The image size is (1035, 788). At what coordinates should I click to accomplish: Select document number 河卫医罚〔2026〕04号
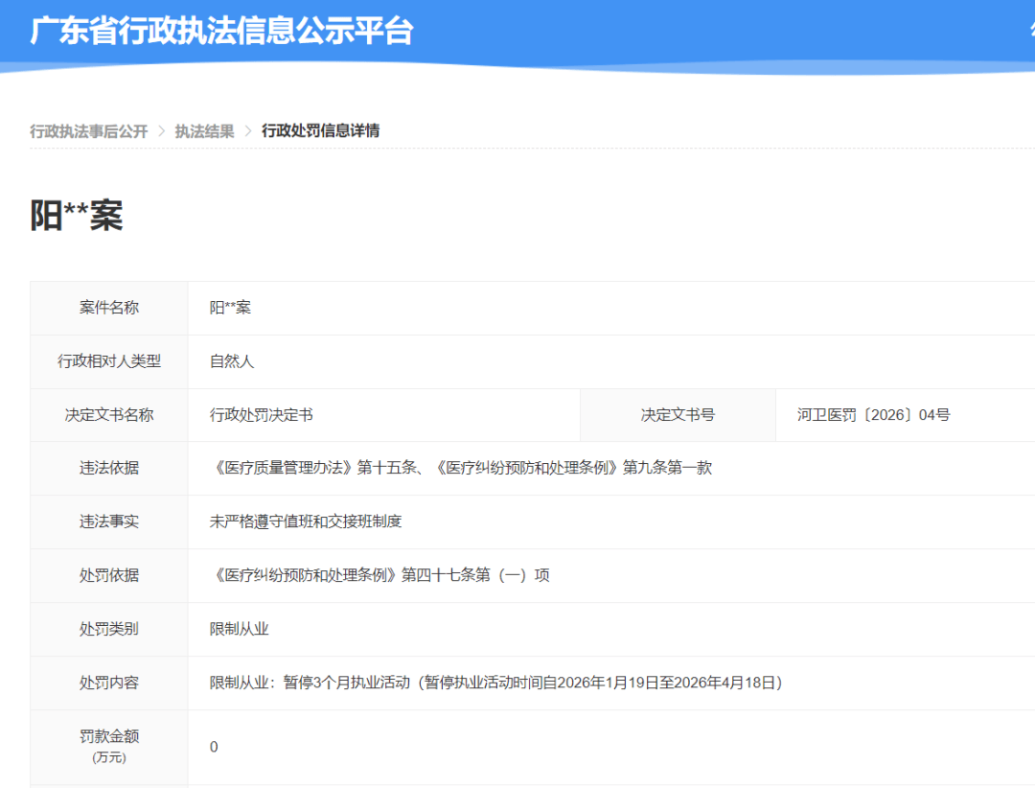click(x=873, y=415)
